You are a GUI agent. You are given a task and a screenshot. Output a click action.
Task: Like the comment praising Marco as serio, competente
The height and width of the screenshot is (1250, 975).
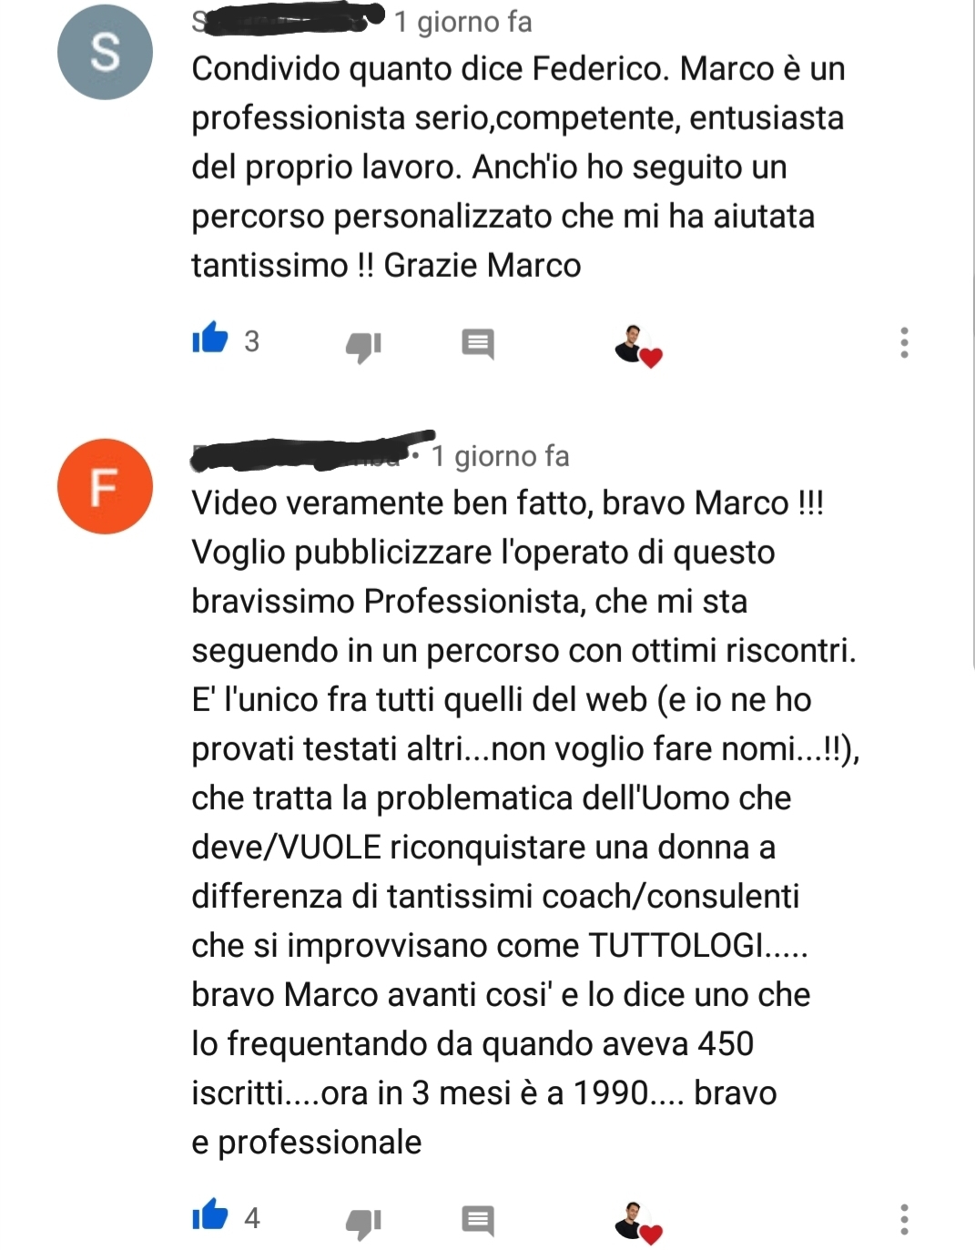(209, 340)
